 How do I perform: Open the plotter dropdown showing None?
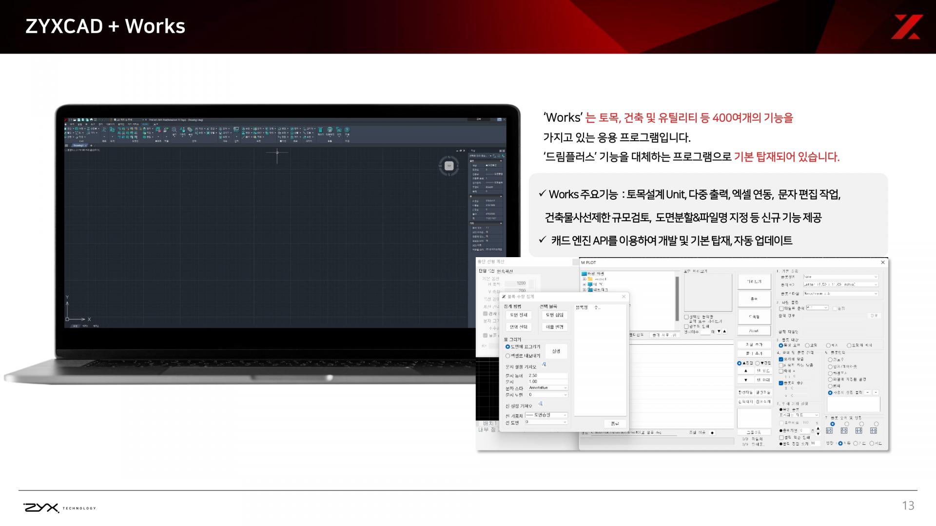(x=841, y=277)
